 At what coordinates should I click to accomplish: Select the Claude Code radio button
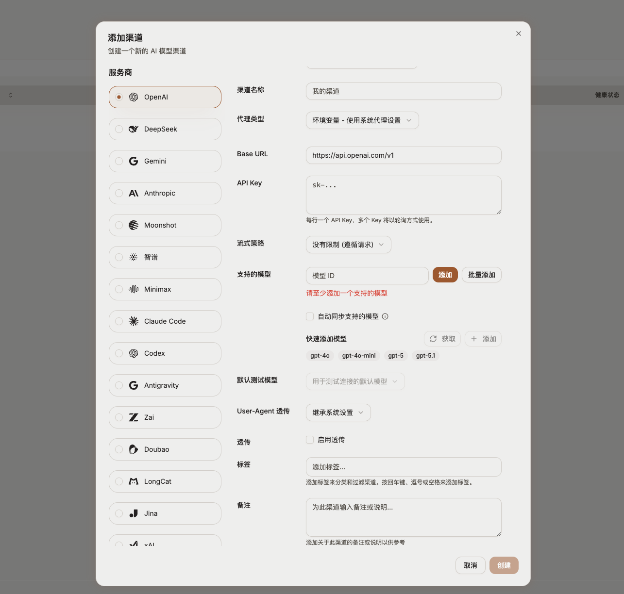click(x=119, y=321)
